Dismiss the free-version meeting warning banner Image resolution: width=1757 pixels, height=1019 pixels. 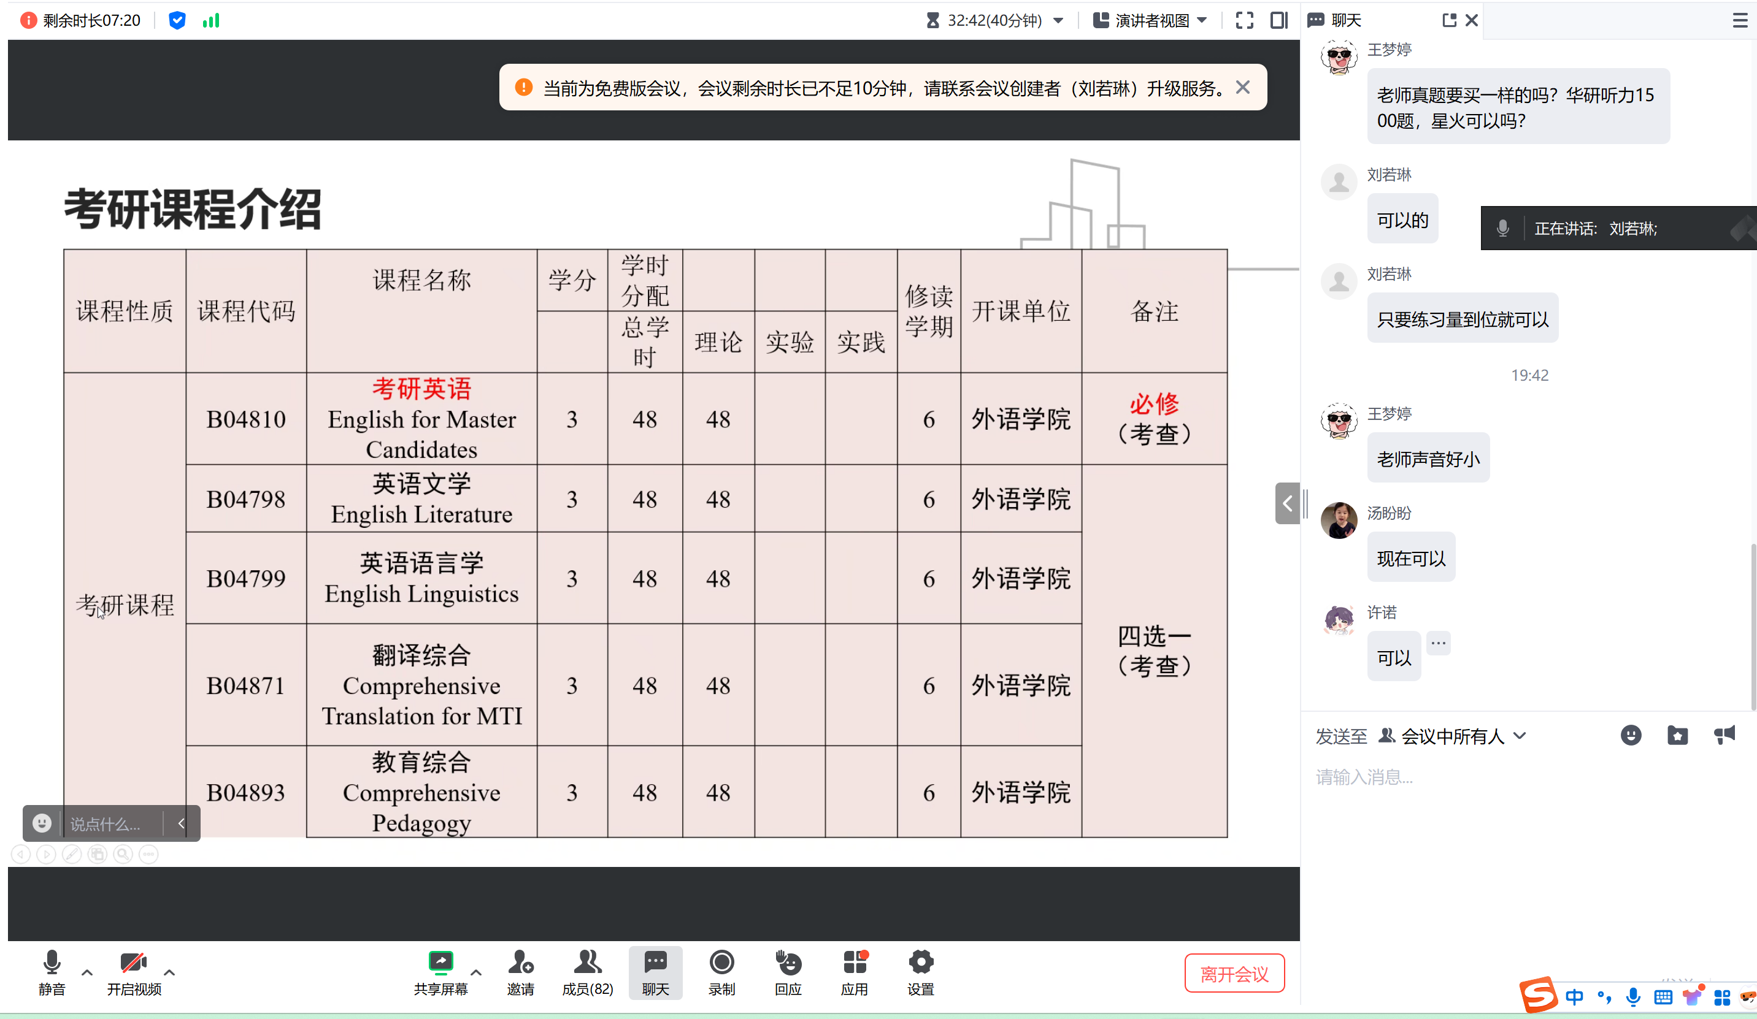coord(1242,88)
